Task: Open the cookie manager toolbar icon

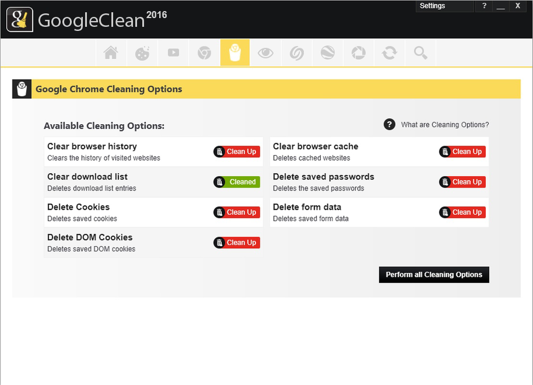Action: click(142, 53)
